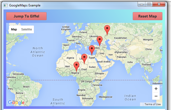The width and height of the screenshot is (171, 110).
Task: Open the Terms of Use link
Action: [153, 104]
